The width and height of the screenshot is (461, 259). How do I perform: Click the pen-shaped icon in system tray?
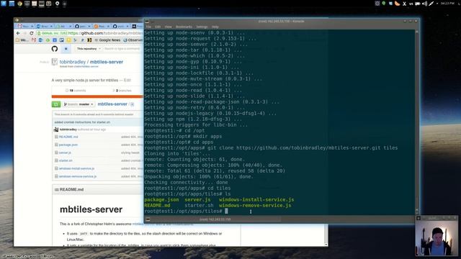pos(431,4)
